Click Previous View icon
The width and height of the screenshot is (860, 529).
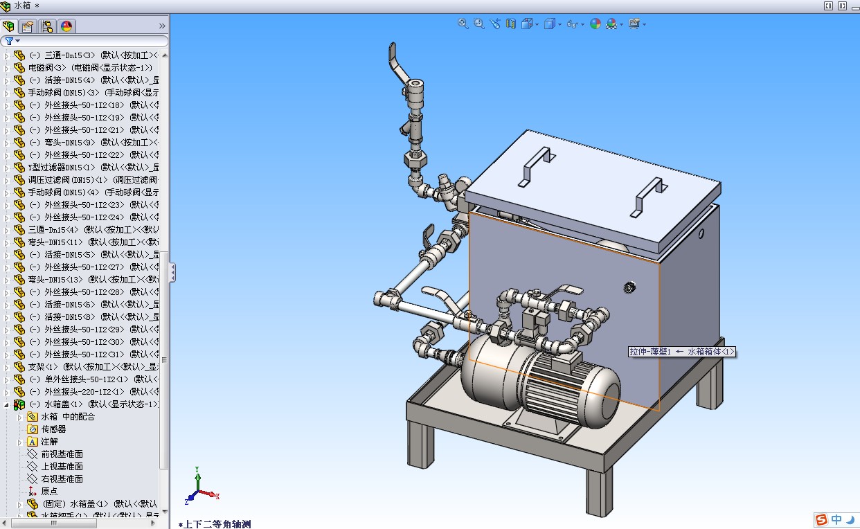[x=495, y=24]
